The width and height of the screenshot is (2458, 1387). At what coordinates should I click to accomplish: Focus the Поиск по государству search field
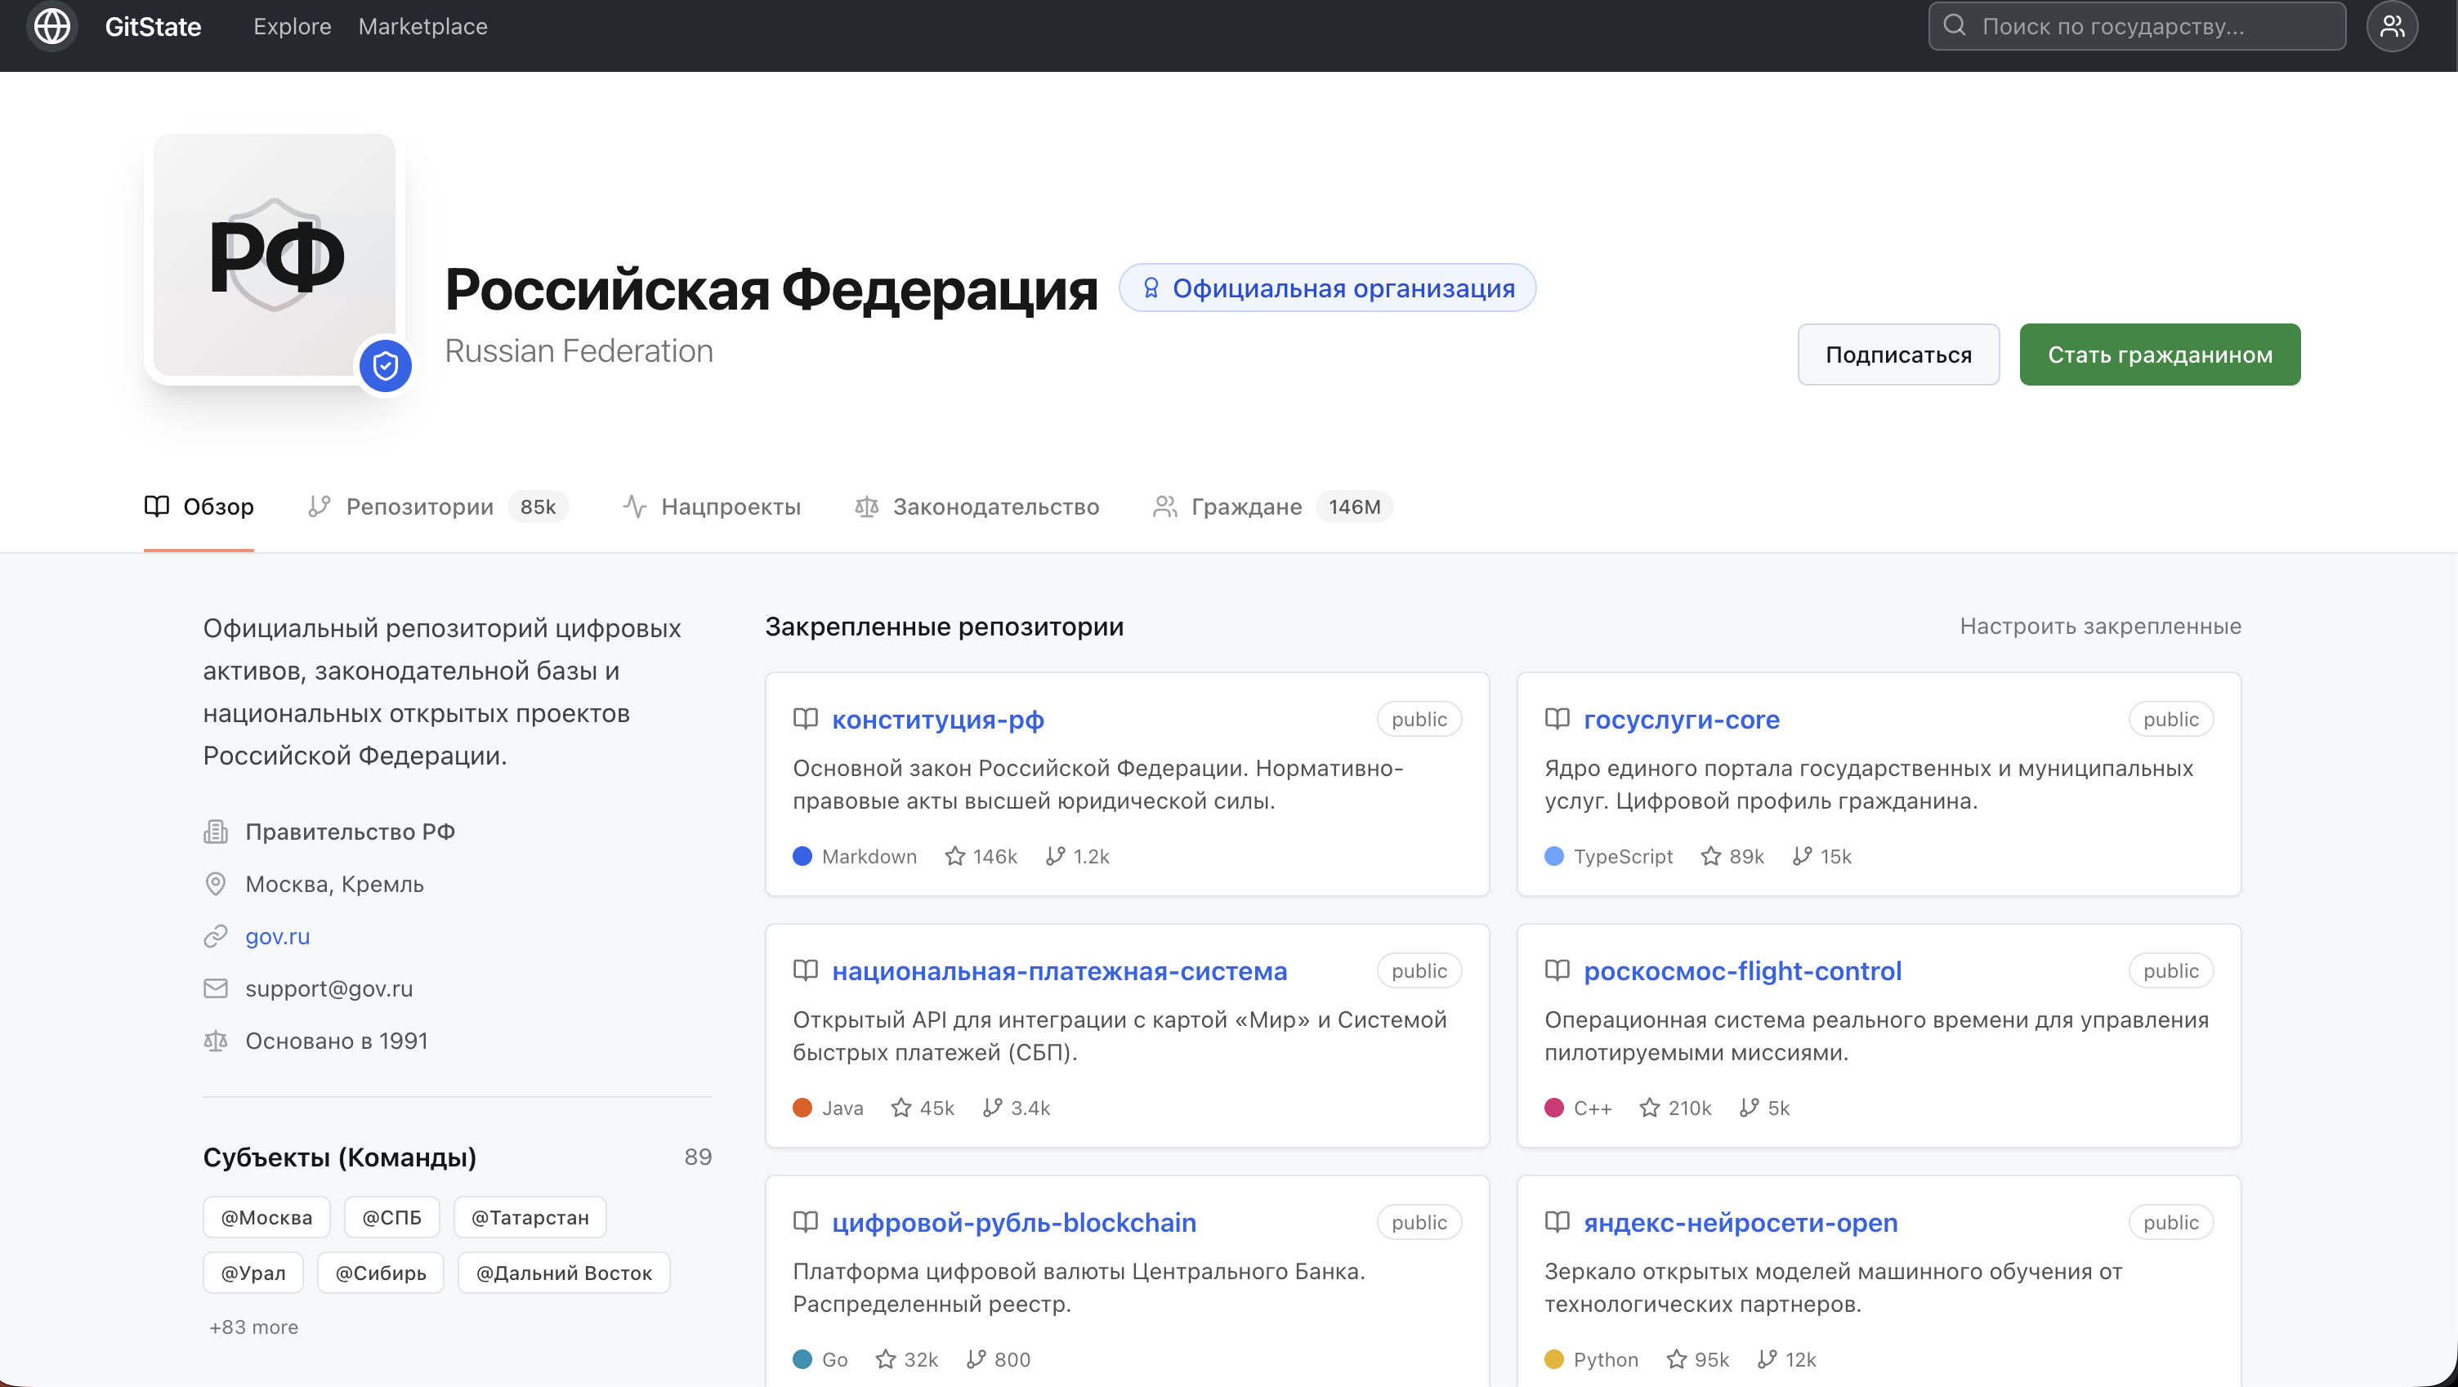point(2138,26)
